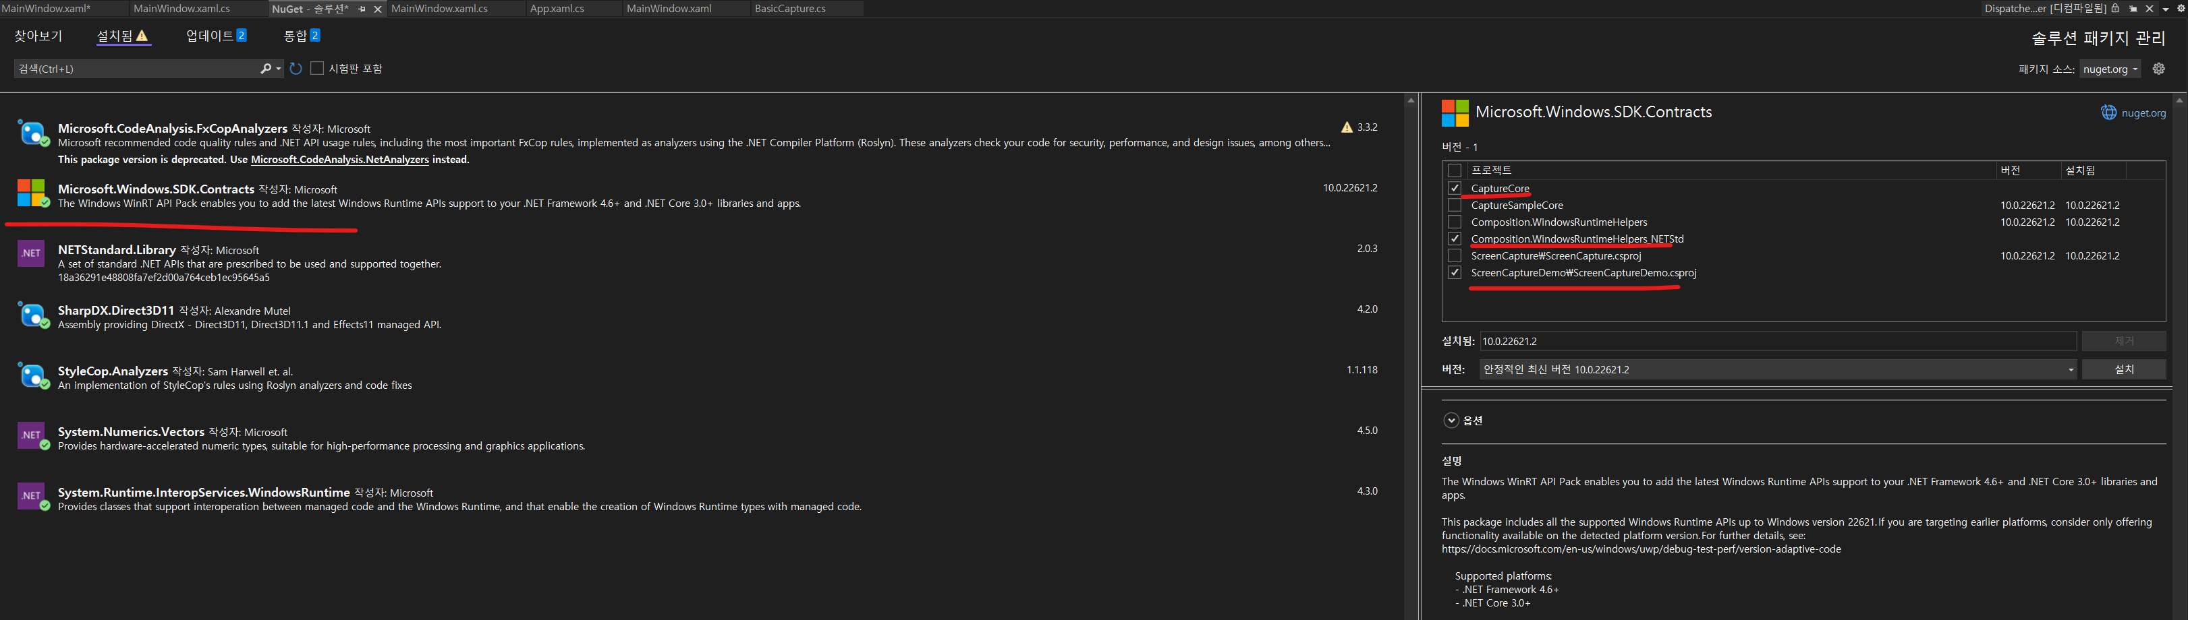Screen dimensions: 2188x620
Task: Click warning icon on installed tab
Action: [143, 36]
